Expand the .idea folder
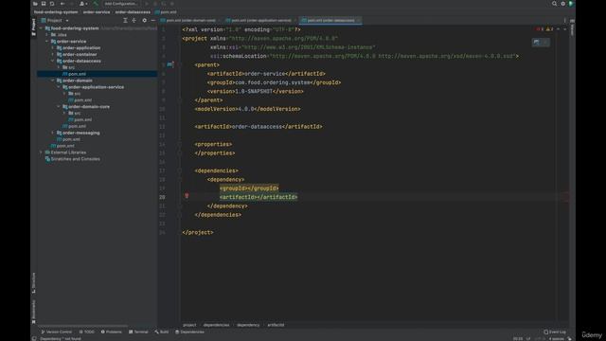Image resolution: width=606 pixels, height=341 pixels. (x=47, y=35)
